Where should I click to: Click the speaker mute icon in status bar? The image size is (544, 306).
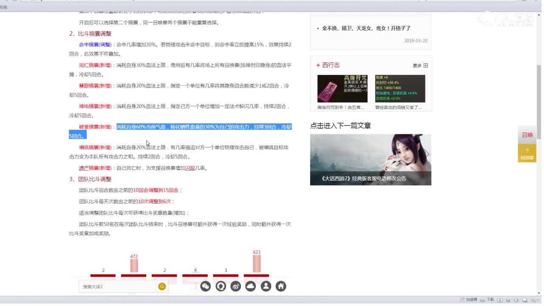point(516,300)
